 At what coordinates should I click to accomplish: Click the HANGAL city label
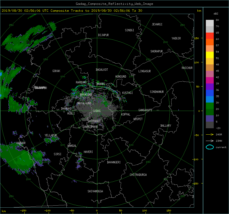[x=72, y=146]
